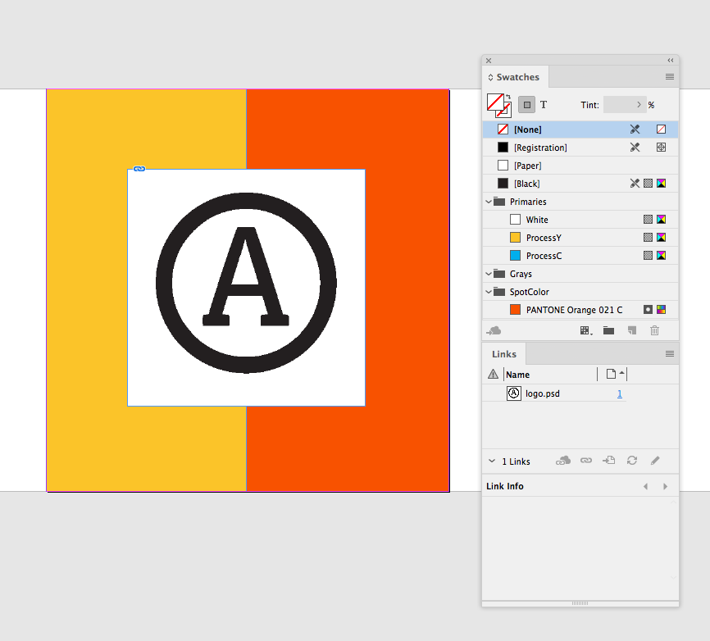Screen dimensions: 710x641
Task: Edit logo.psd in its original application
Action: [654, 461]
